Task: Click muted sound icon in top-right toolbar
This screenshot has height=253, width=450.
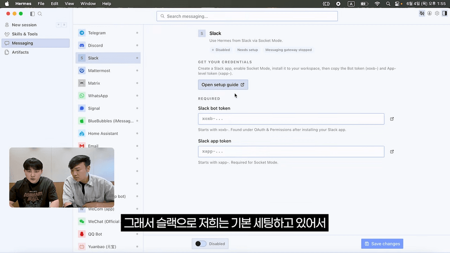Action: 422,13
